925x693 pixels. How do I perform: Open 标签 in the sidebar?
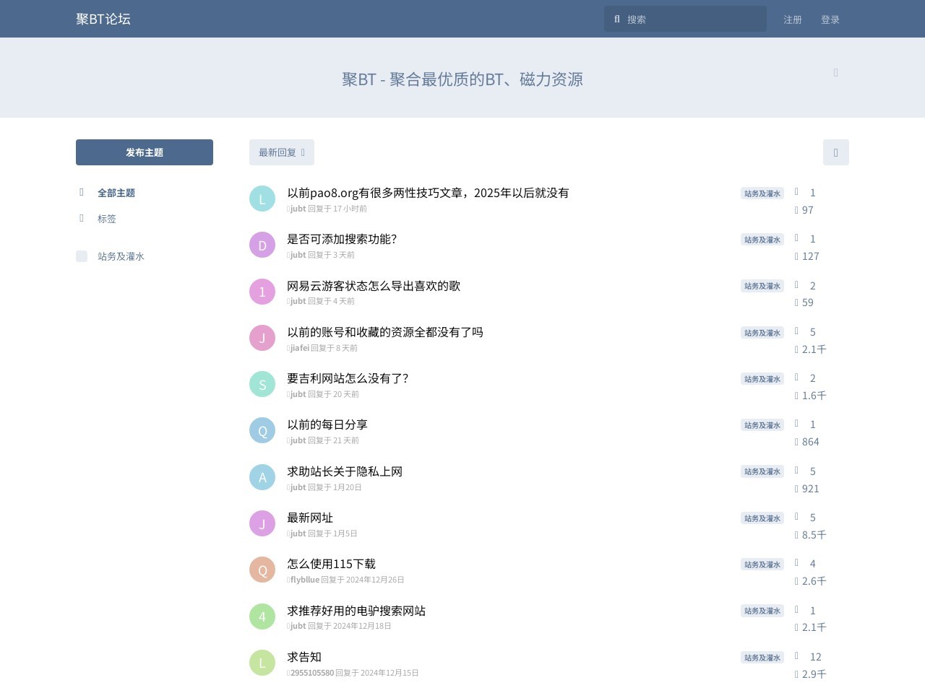click(x=107, y=219)
